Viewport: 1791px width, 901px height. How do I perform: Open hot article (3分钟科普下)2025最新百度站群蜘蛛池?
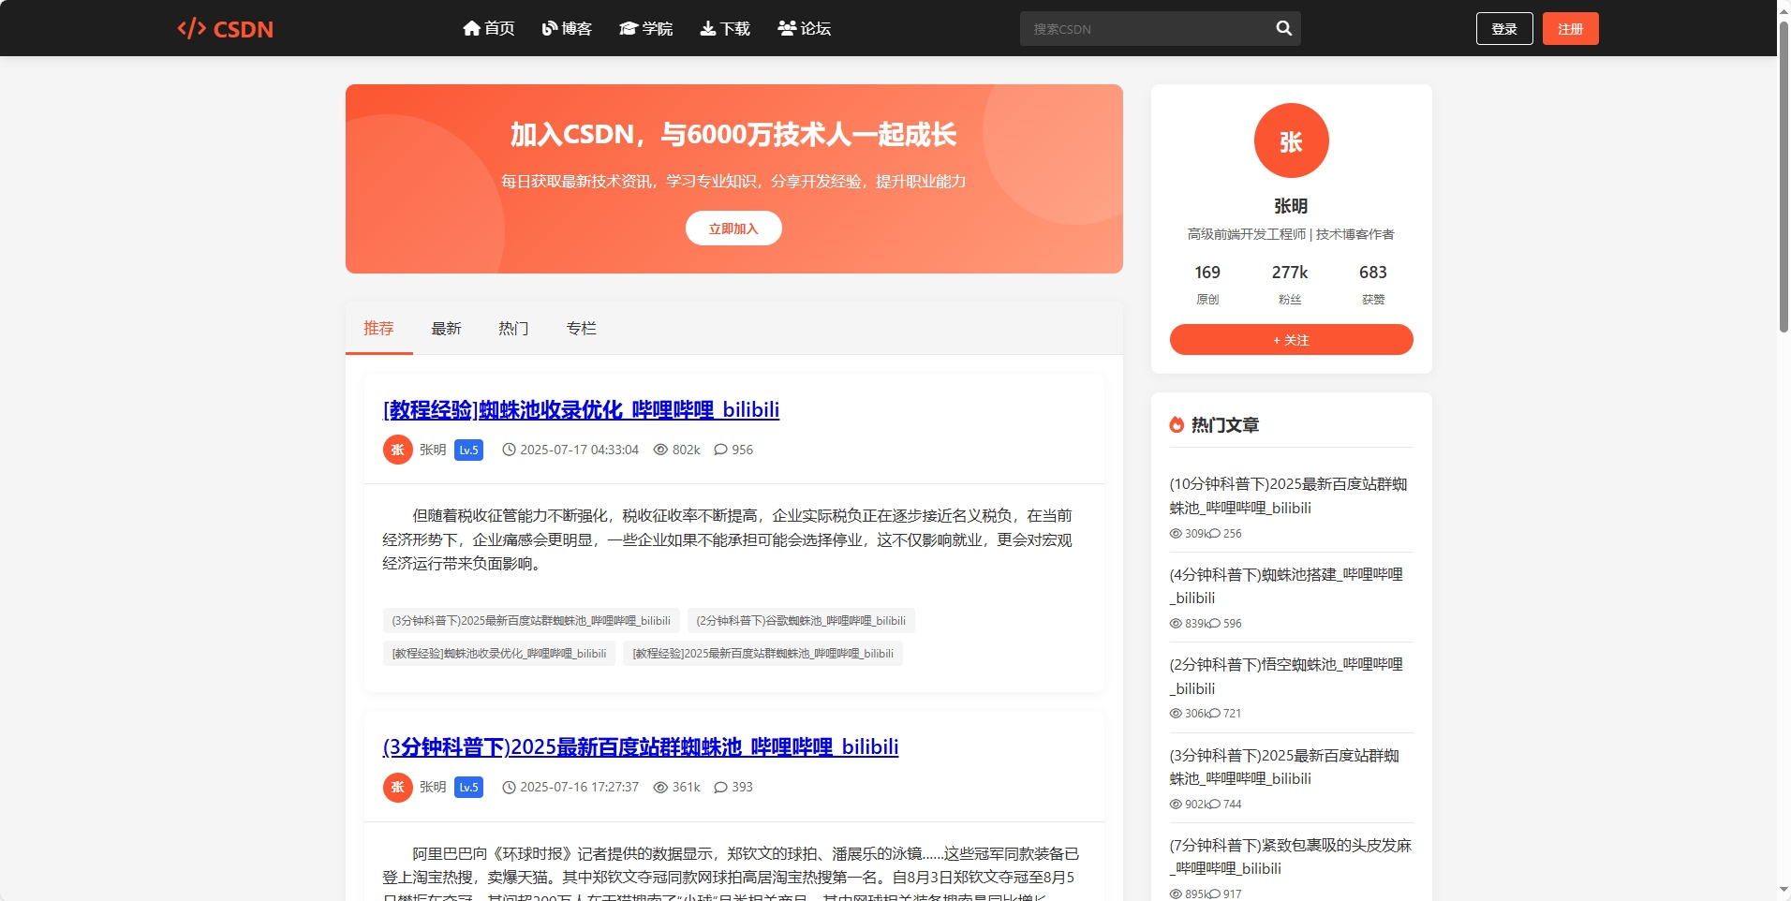1284,766
